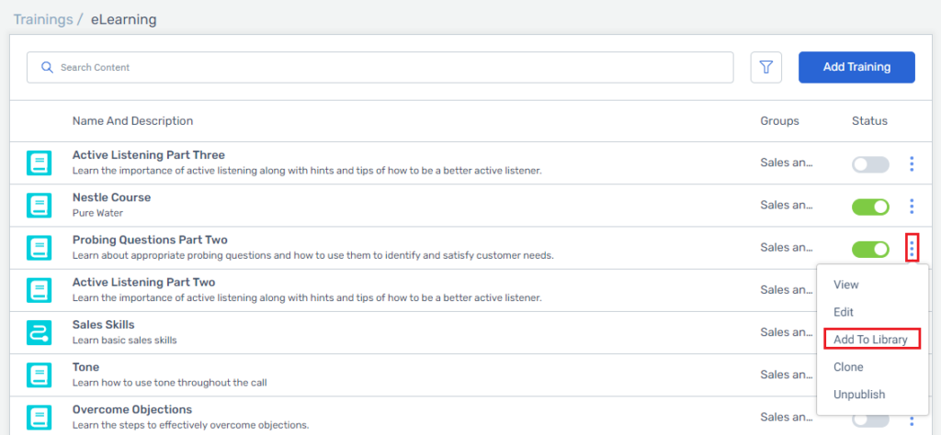Viewport: 941px width, 435px height.
Task: Click the Active Listening Part Three course icon
Action: point(39,163)
